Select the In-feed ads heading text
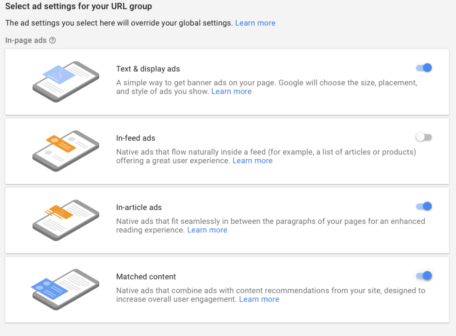 click(x=135, y=138)
